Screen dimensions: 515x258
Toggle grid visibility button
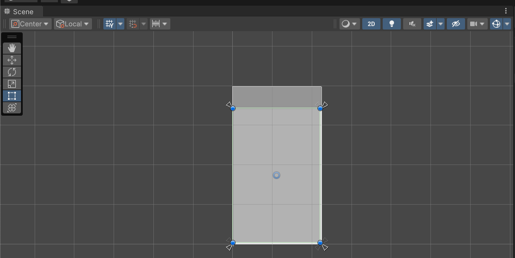(110, 24)
